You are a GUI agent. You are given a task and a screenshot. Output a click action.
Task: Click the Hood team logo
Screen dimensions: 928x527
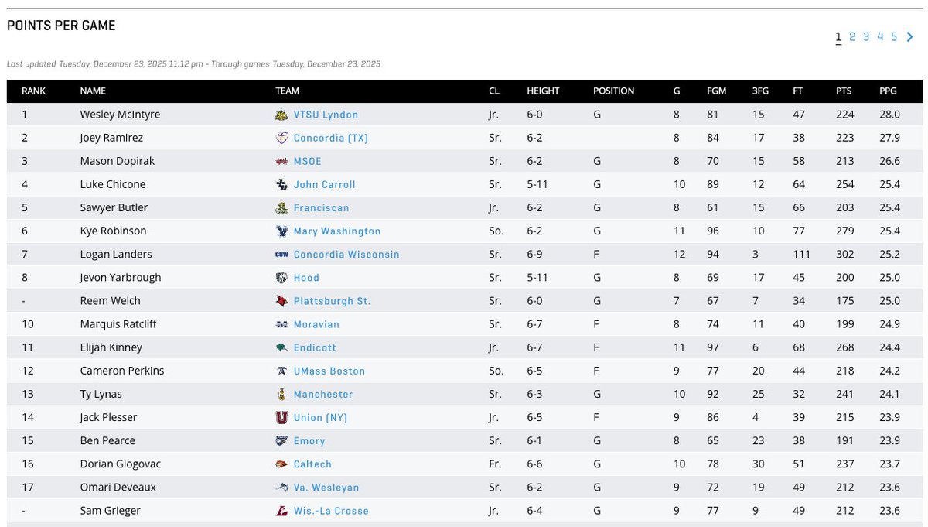point(281,277)
